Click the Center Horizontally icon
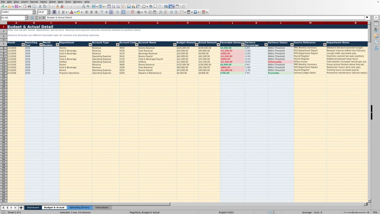380x214 pixels. [x=91, y=12]
